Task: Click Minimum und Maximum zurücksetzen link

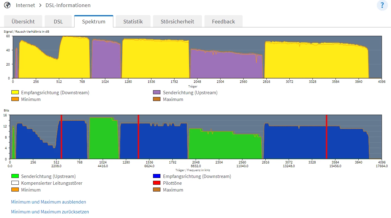Action: [x=50, y=212]
